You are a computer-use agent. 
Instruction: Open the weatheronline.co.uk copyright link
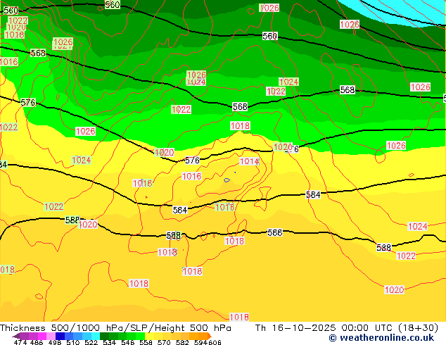point(381,338)
